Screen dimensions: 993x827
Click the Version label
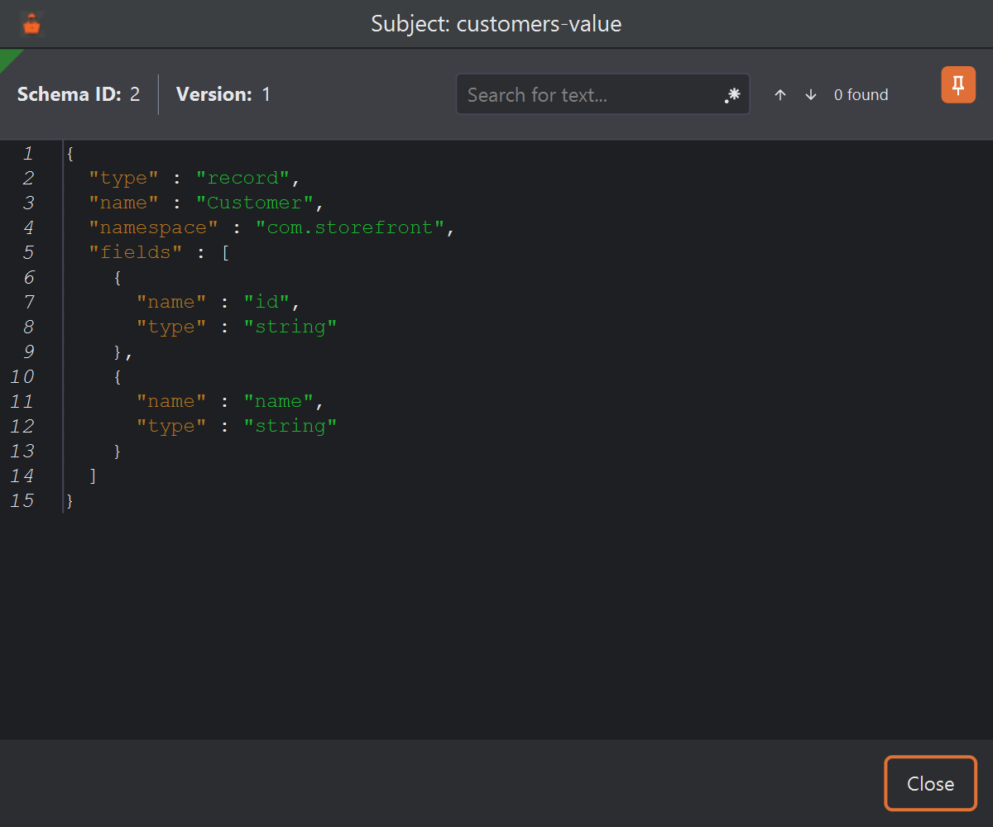pos(213,94)
